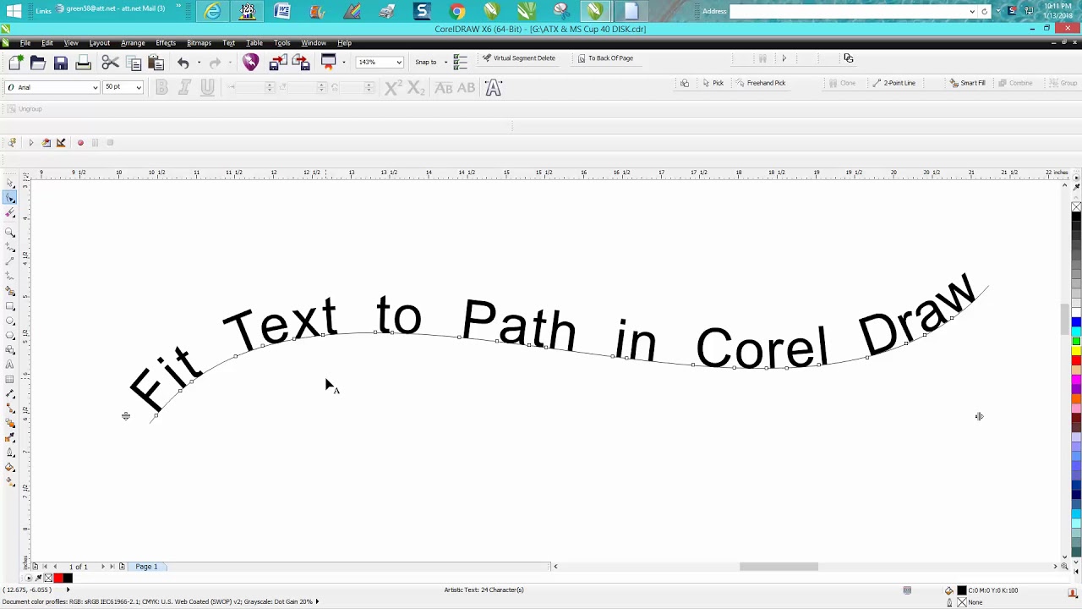Open the Layout menu

click(x=100, y=43)
